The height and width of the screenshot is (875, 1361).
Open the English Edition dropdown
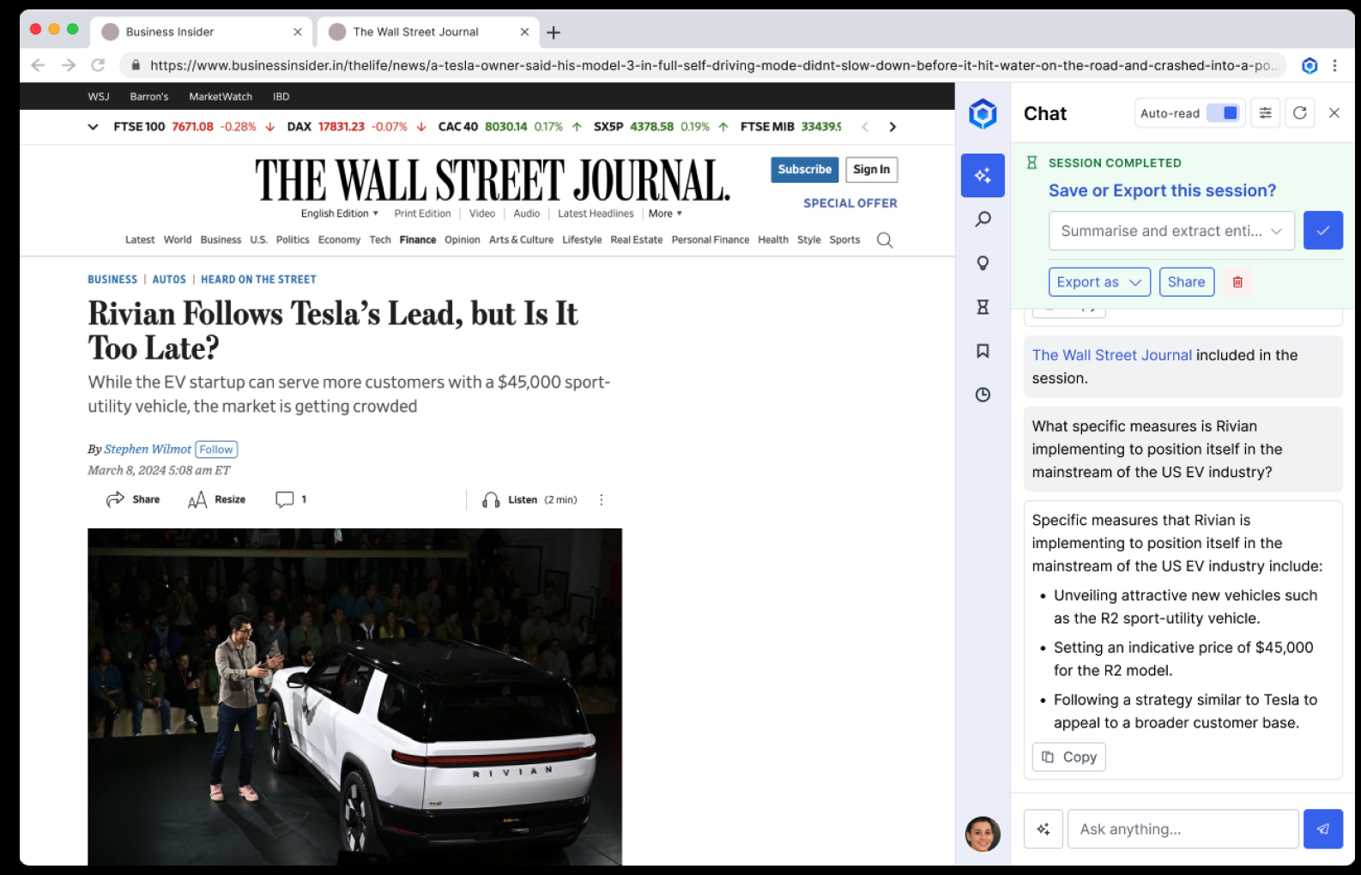(340, 214)
